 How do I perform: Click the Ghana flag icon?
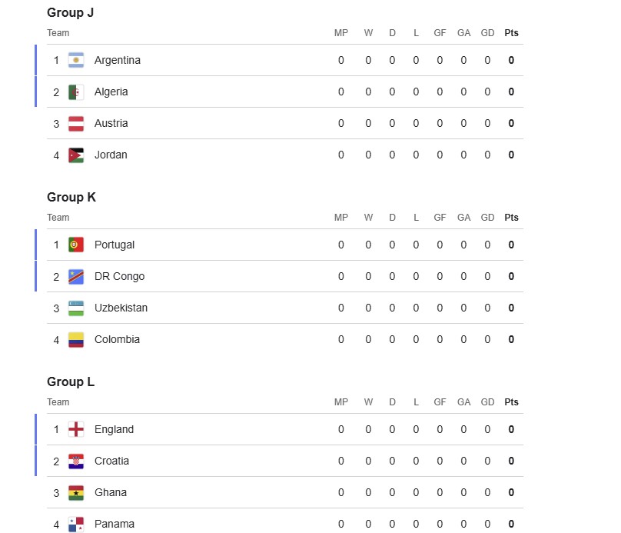[75, 492]
